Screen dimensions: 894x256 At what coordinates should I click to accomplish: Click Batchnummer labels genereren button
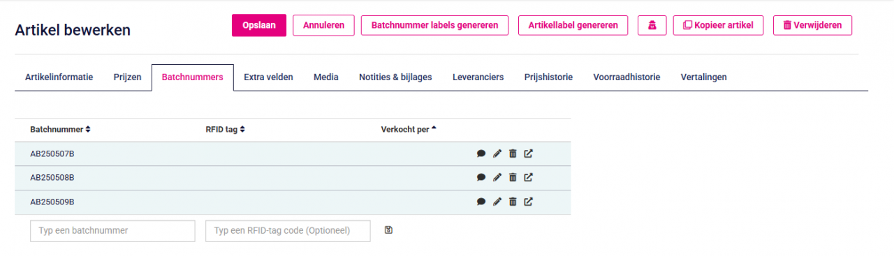434,25
